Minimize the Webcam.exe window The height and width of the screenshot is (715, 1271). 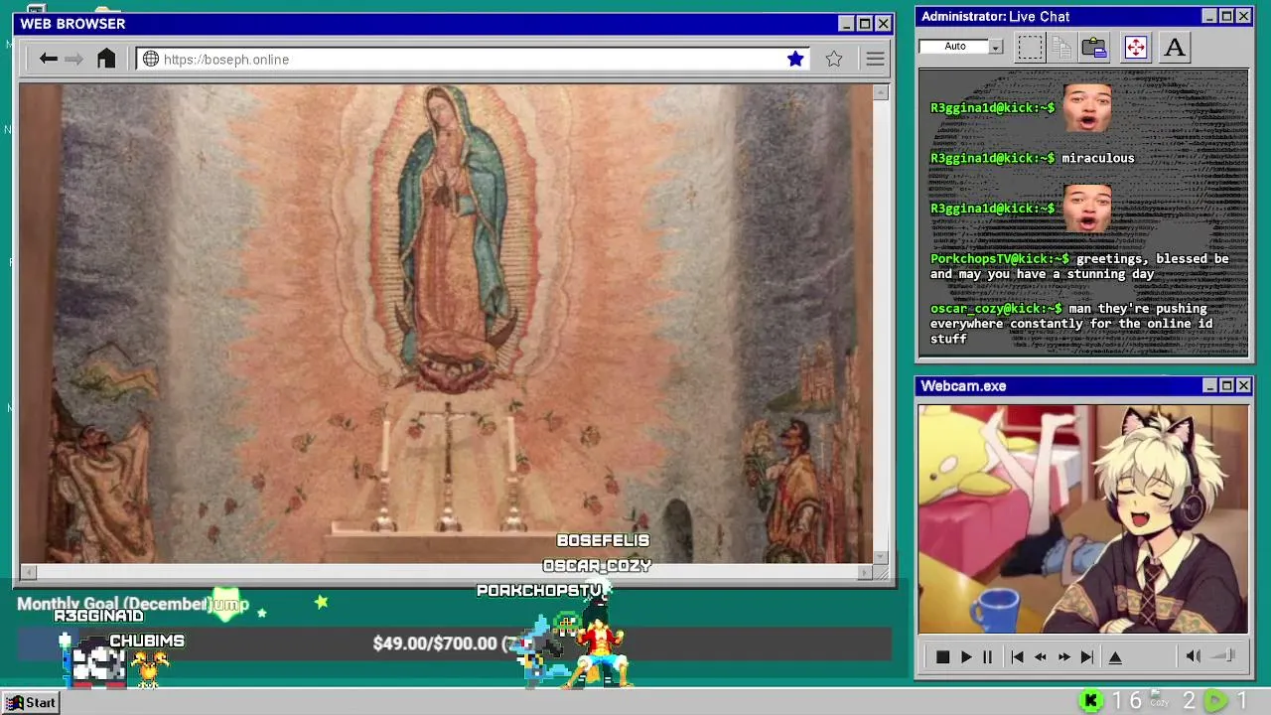click(1209, 385)
